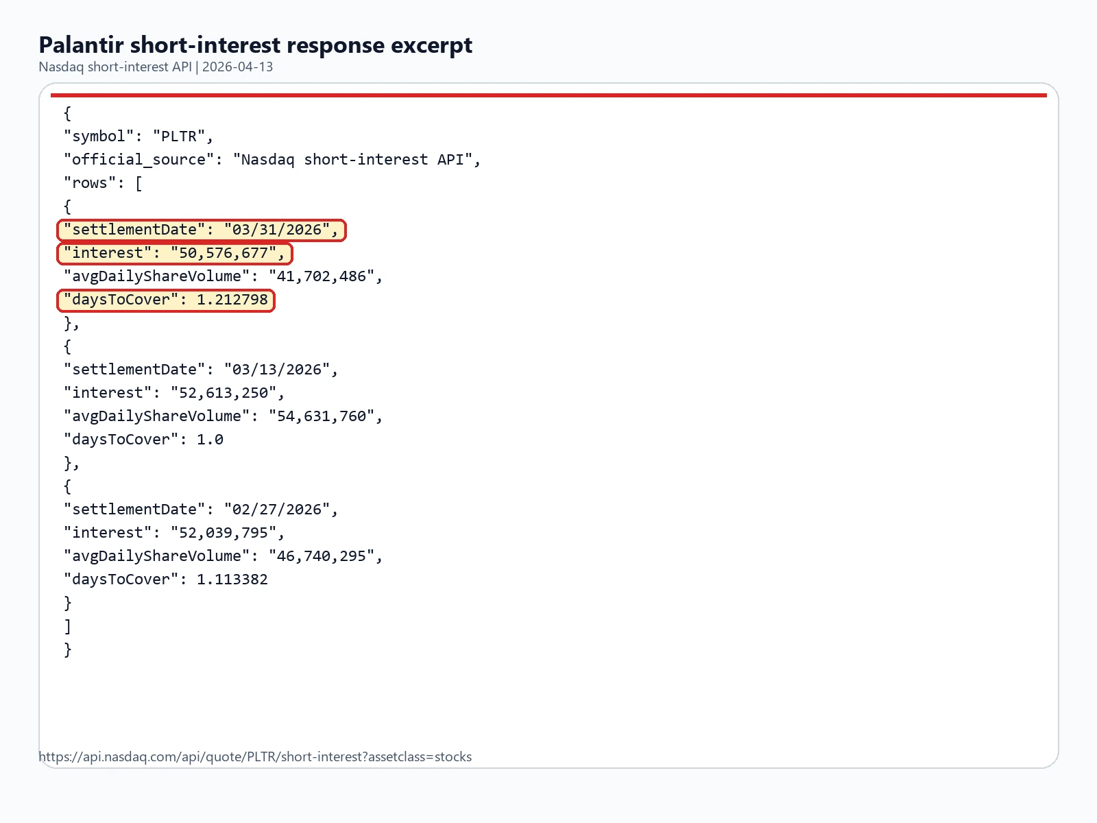Select the settlementDate 02/27/2026 line
1097x823 pixels.
point(201,510)
